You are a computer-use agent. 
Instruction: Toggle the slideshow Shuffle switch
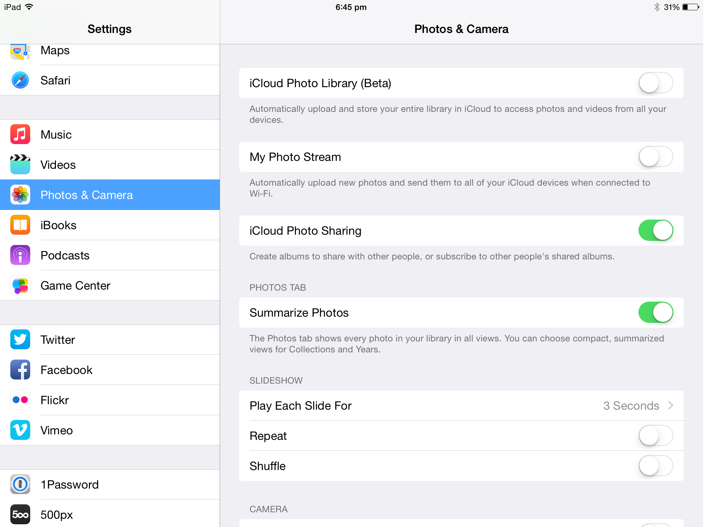click(x=656, y=466)
